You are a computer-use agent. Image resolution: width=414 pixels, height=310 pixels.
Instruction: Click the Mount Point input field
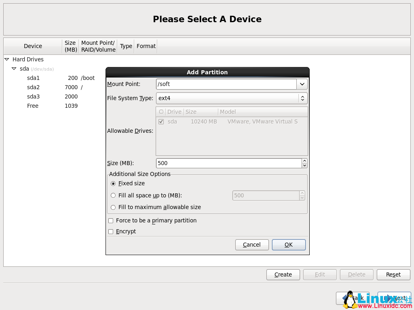click(226, 84)
